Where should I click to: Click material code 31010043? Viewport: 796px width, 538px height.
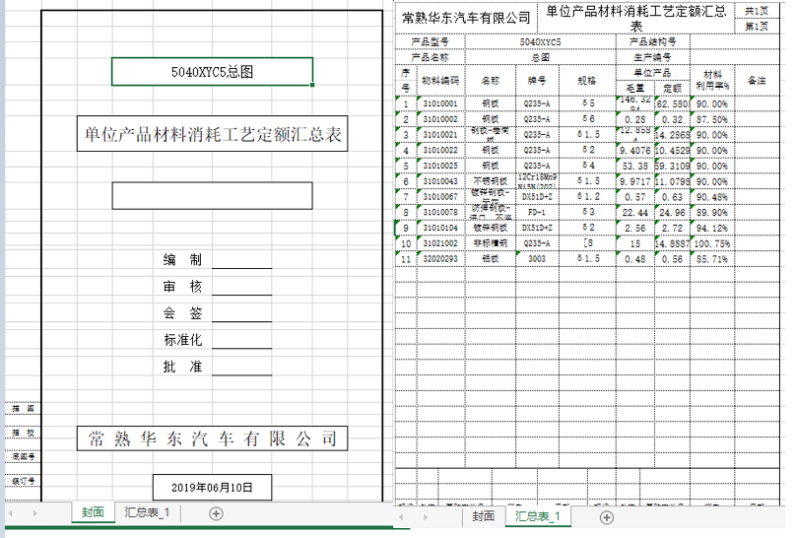(x=440, y=181)
